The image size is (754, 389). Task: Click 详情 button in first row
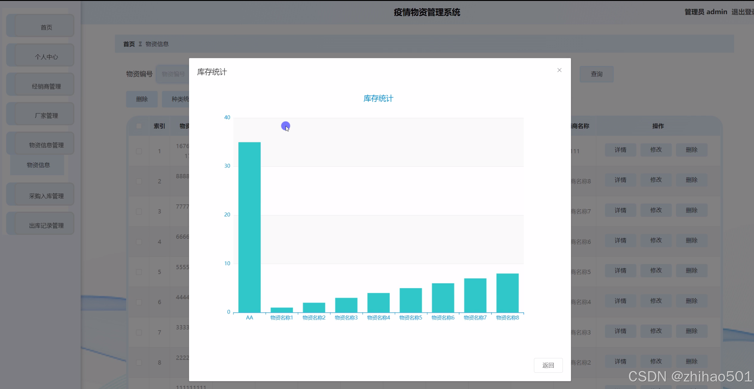tap(620, 150)
